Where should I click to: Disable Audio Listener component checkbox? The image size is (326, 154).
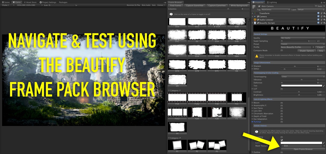click(x=258, y=20)
